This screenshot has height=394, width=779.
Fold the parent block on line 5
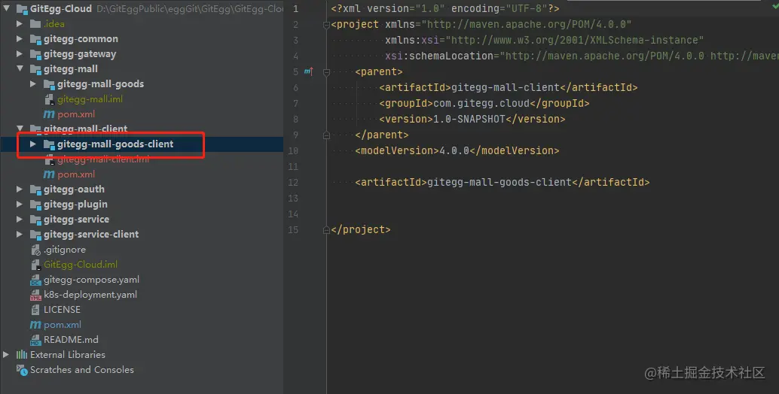click(326, 72)
